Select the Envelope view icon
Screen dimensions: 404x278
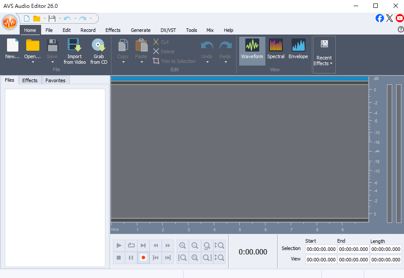tap(298, 45)
